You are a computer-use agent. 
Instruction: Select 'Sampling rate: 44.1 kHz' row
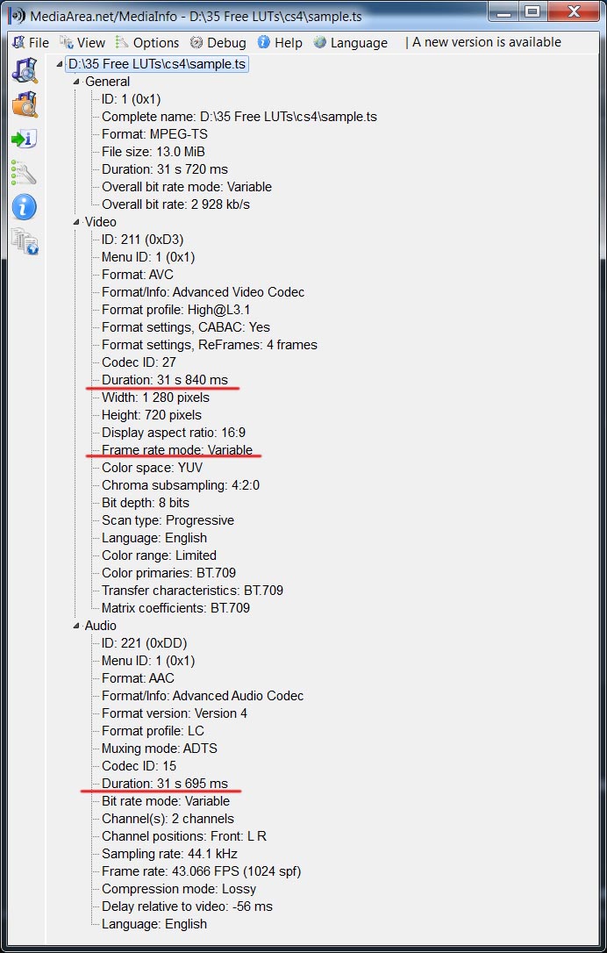pos(169,855)
